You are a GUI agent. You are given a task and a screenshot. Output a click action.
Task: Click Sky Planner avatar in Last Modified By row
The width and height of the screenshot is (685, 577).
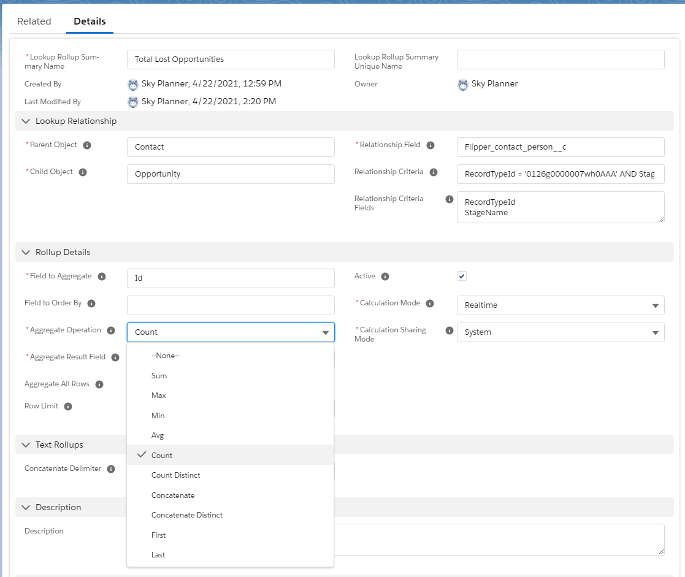pos(133,102)
